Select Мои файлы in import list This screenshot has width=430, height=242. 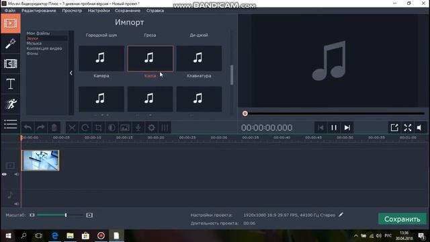38,33
